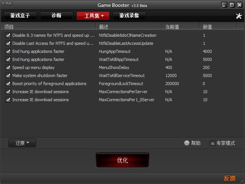Viewport: 245px width, 184px height.
Task: Click Make system shutdown faster label
Action: click(x=40, y=75)
